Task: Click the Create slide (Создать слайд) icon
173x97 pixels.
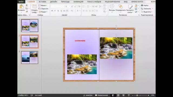Action: (34, 6)
